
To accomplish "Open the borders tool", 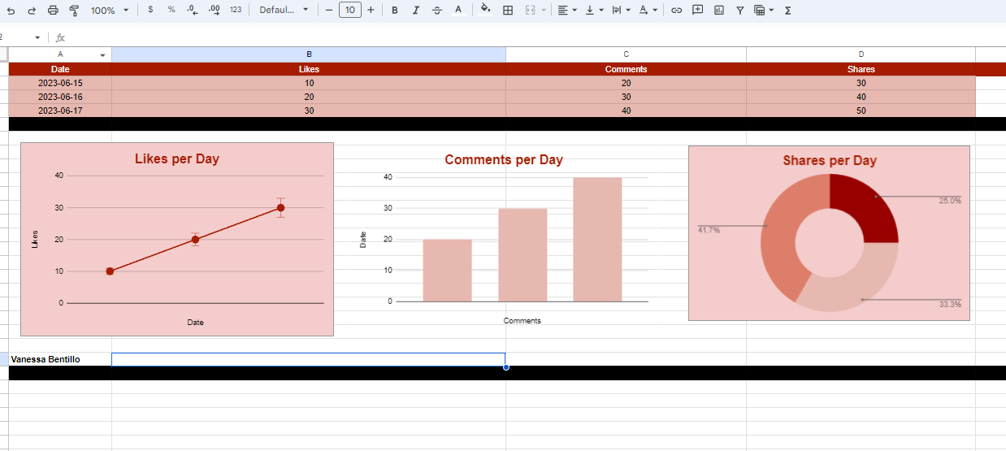I will [508, 11].
